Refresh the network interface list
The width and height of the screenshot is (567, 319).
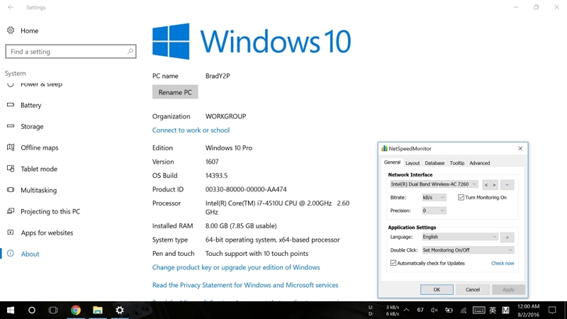tap(507, 185)
